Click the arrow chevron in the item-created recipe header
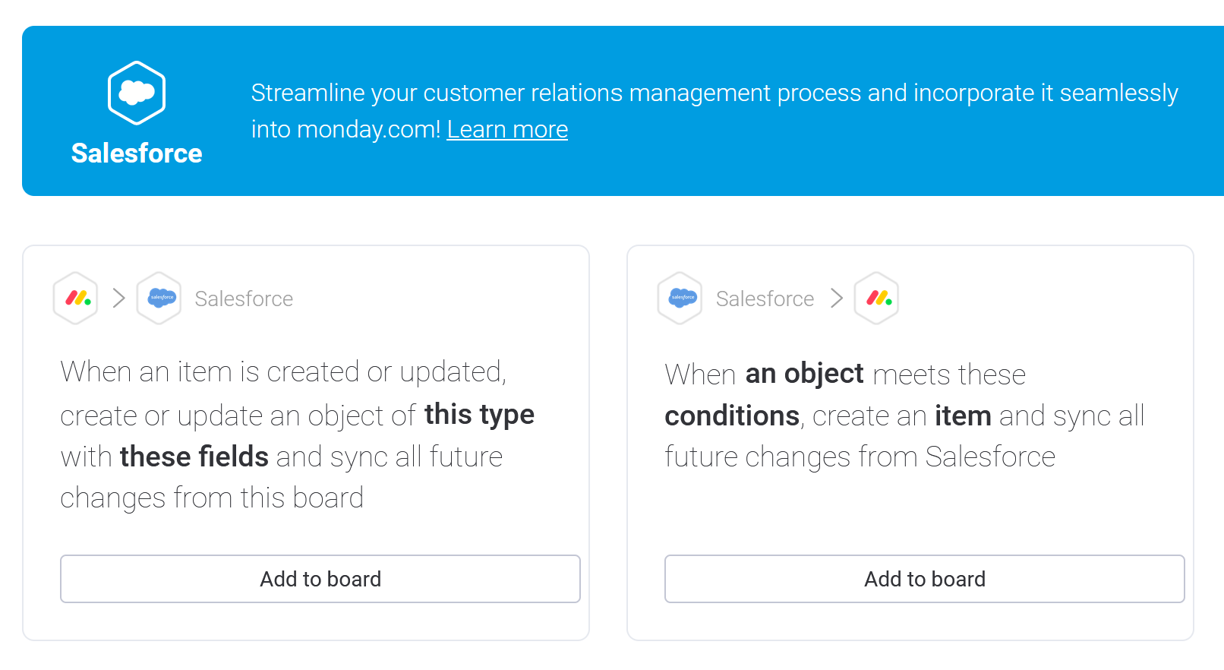 pyautogui.click(x=118, y=298)
